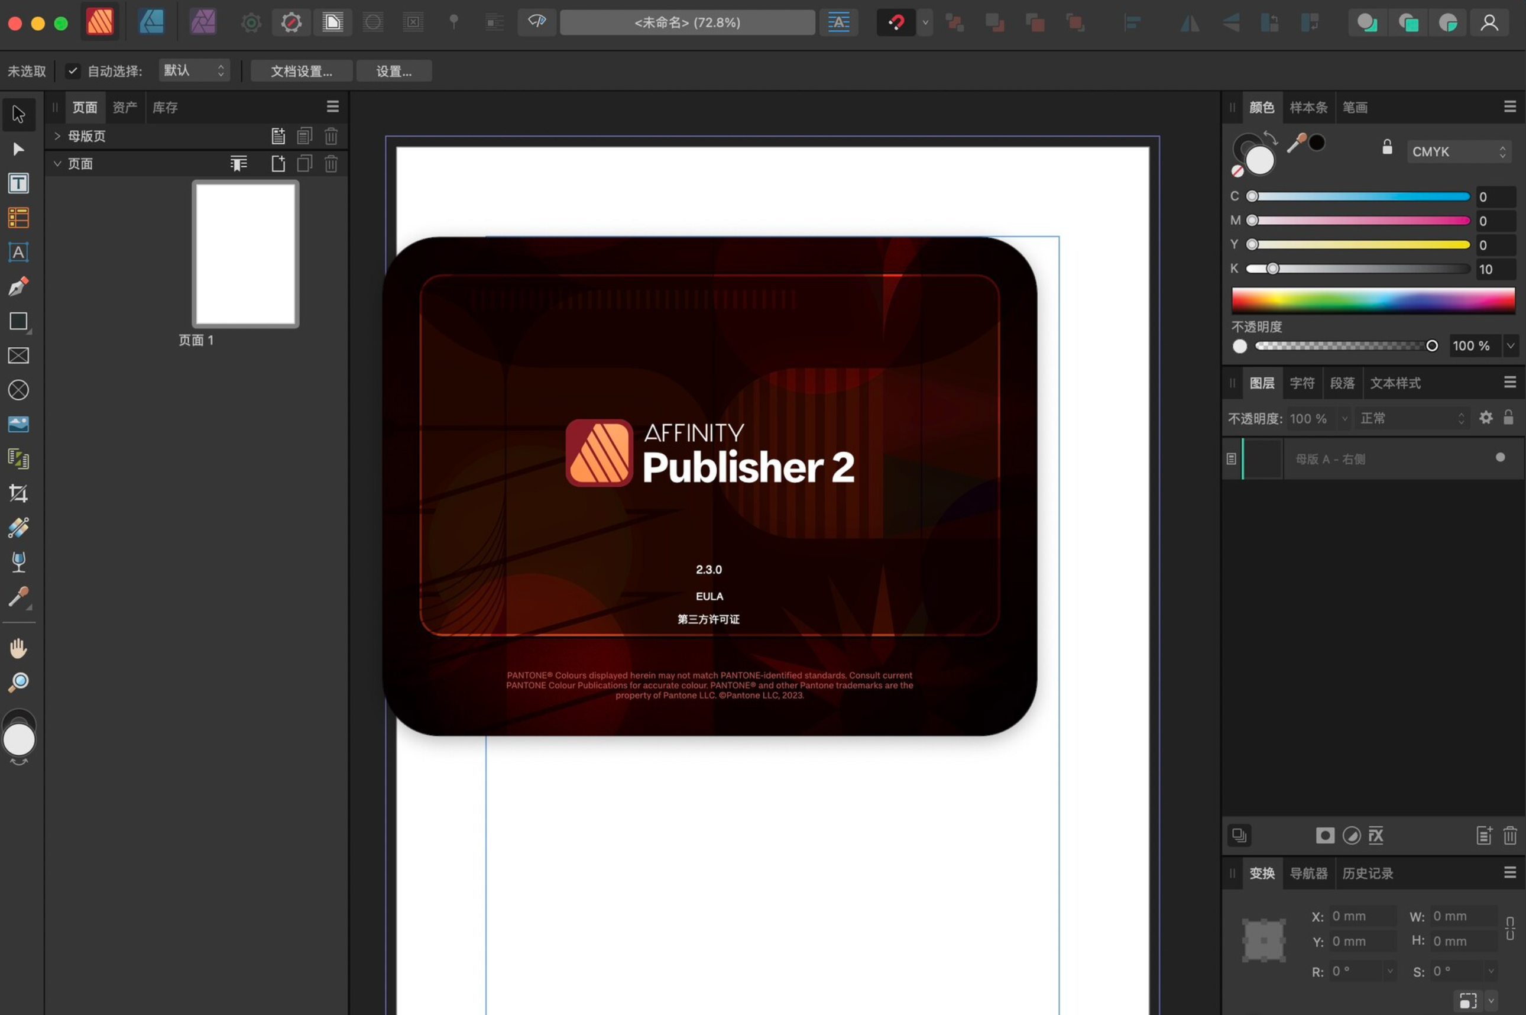Switch to the 字符 tab
The image size is (1526, 1015).
[1301, 383]
